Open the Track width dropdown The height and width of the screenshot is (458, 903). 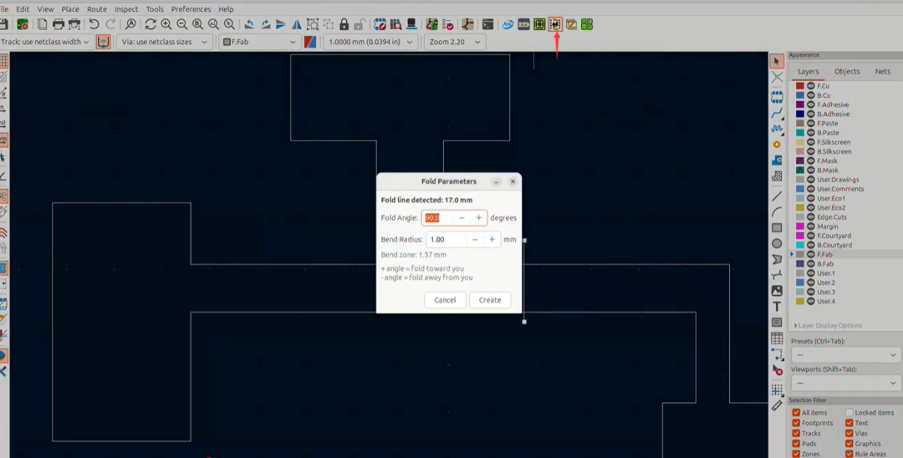pos(47,42)
